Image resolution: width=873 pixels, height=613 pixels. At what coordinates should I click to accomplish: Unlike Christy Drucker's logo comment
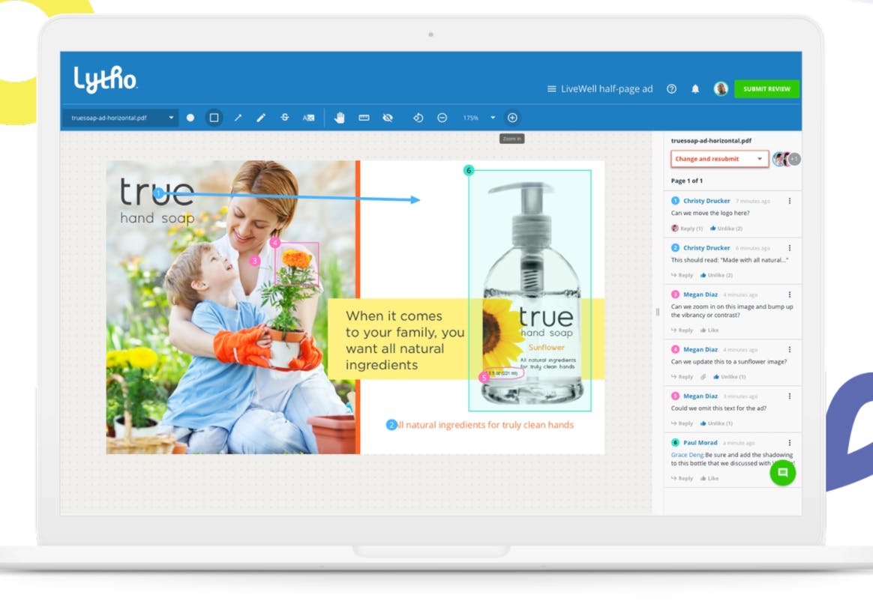726,229
